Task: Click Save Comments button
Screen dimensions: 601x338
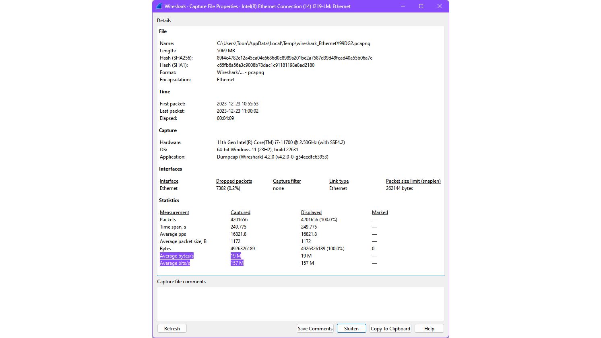Action: (x=315, y=328)
